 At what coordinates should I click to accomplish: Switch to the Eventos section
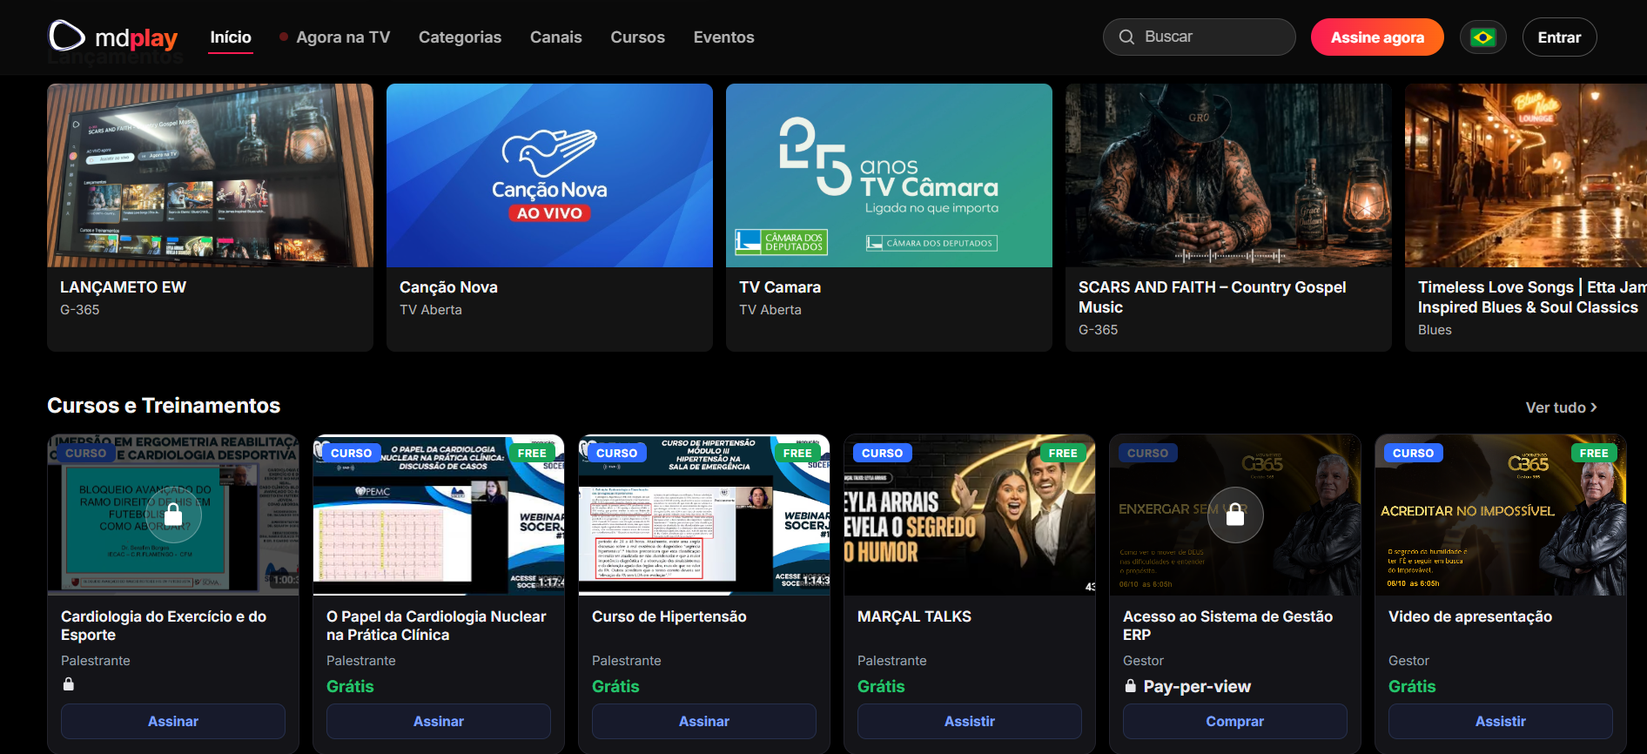(x=724, y=37)
